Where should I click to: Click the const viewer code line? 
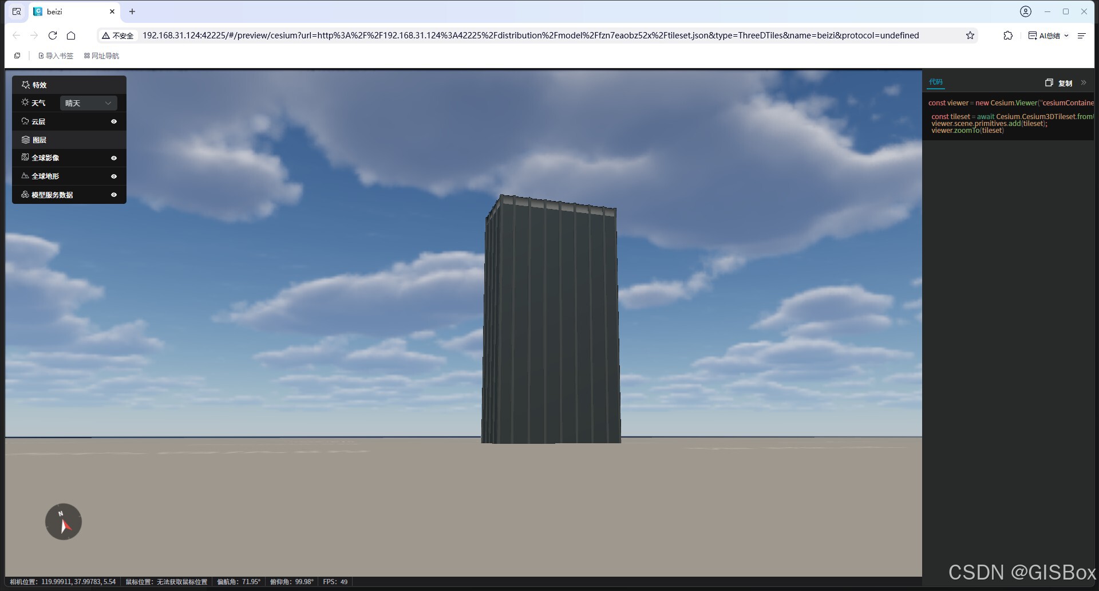(x=1011, y=103)
